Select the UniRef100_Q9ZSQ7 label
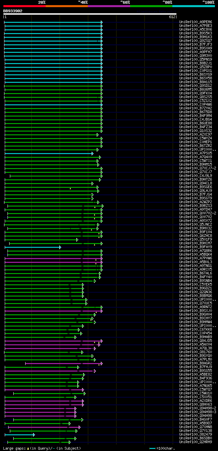This screenshot has height=451, width=218. pos(196,41)
